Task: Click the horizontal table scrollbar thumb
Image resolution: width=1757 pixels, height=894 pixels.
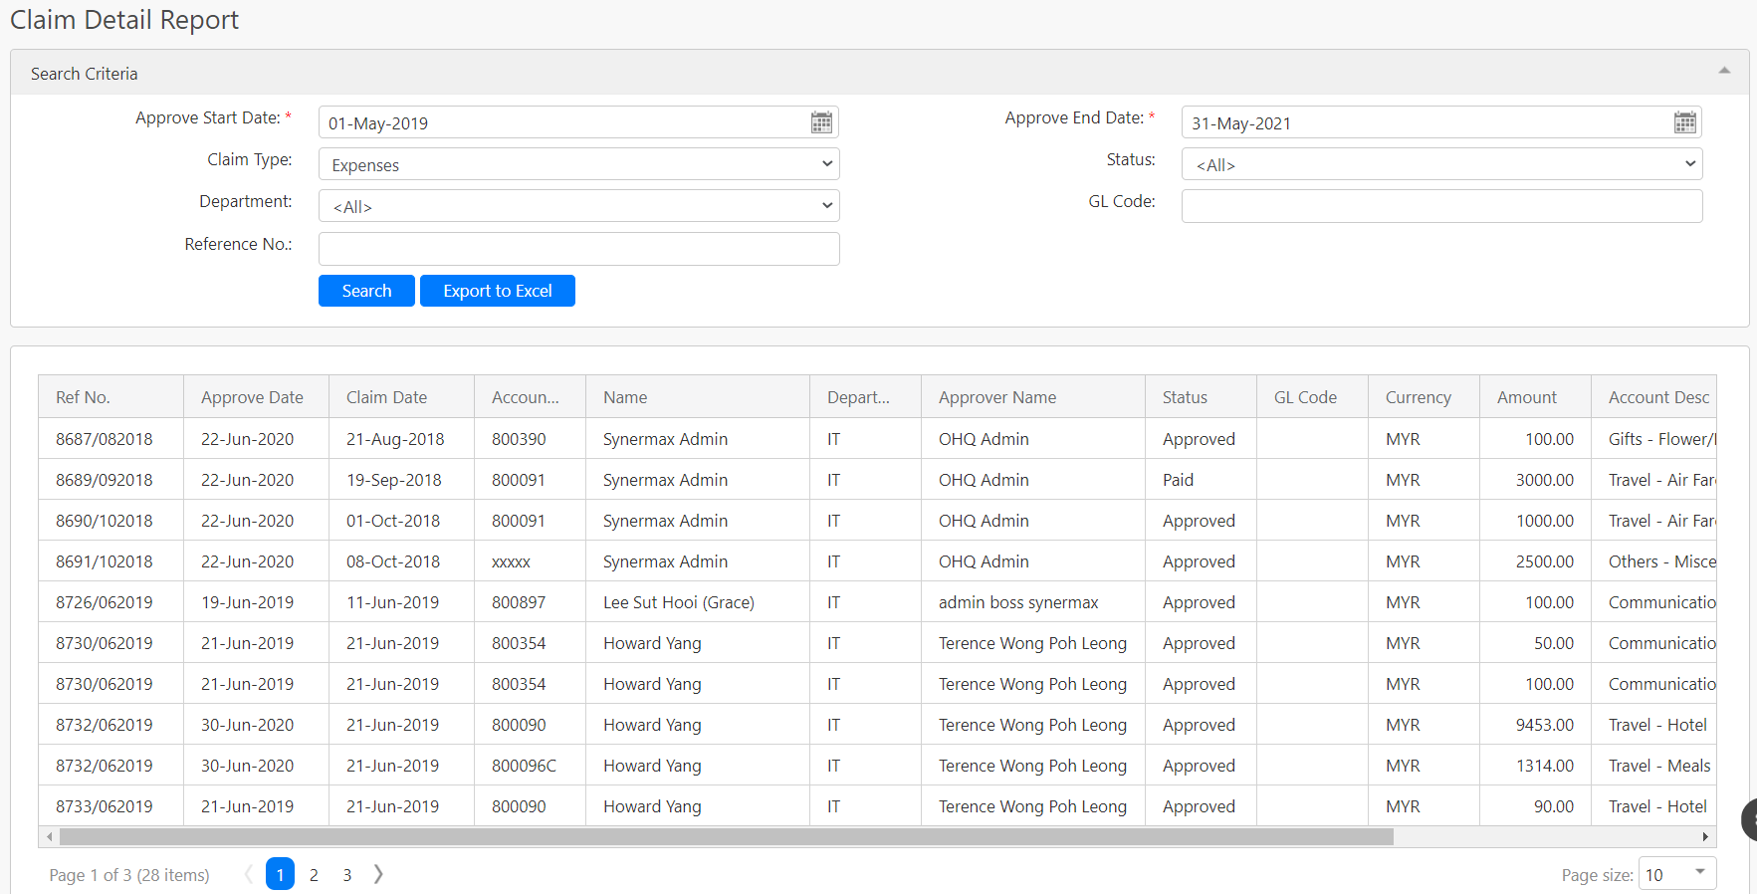Action: point(727,836)
